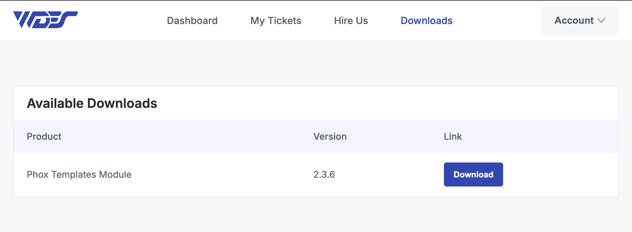Select the Phox Templates Module product name
Image resolution: width=632 pixels, height=232 pixels.
tap(79, 174)
